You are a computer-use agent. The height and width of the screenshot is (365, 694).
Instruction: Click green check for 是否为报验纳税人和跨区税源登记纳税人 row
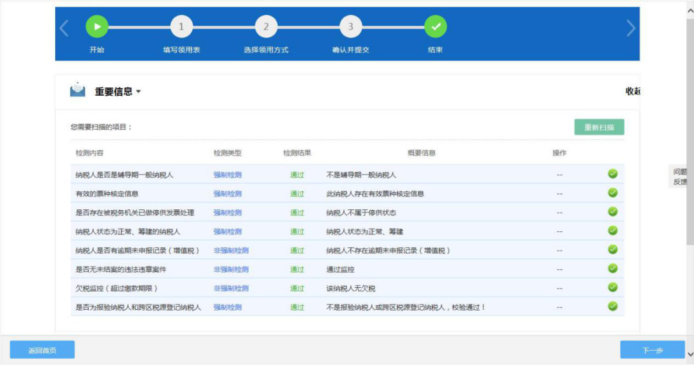coord(612,306)
